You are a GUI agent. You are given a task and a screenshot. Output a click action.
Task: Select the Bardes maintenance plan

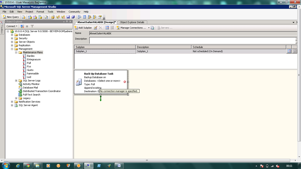tap(31, 56)
